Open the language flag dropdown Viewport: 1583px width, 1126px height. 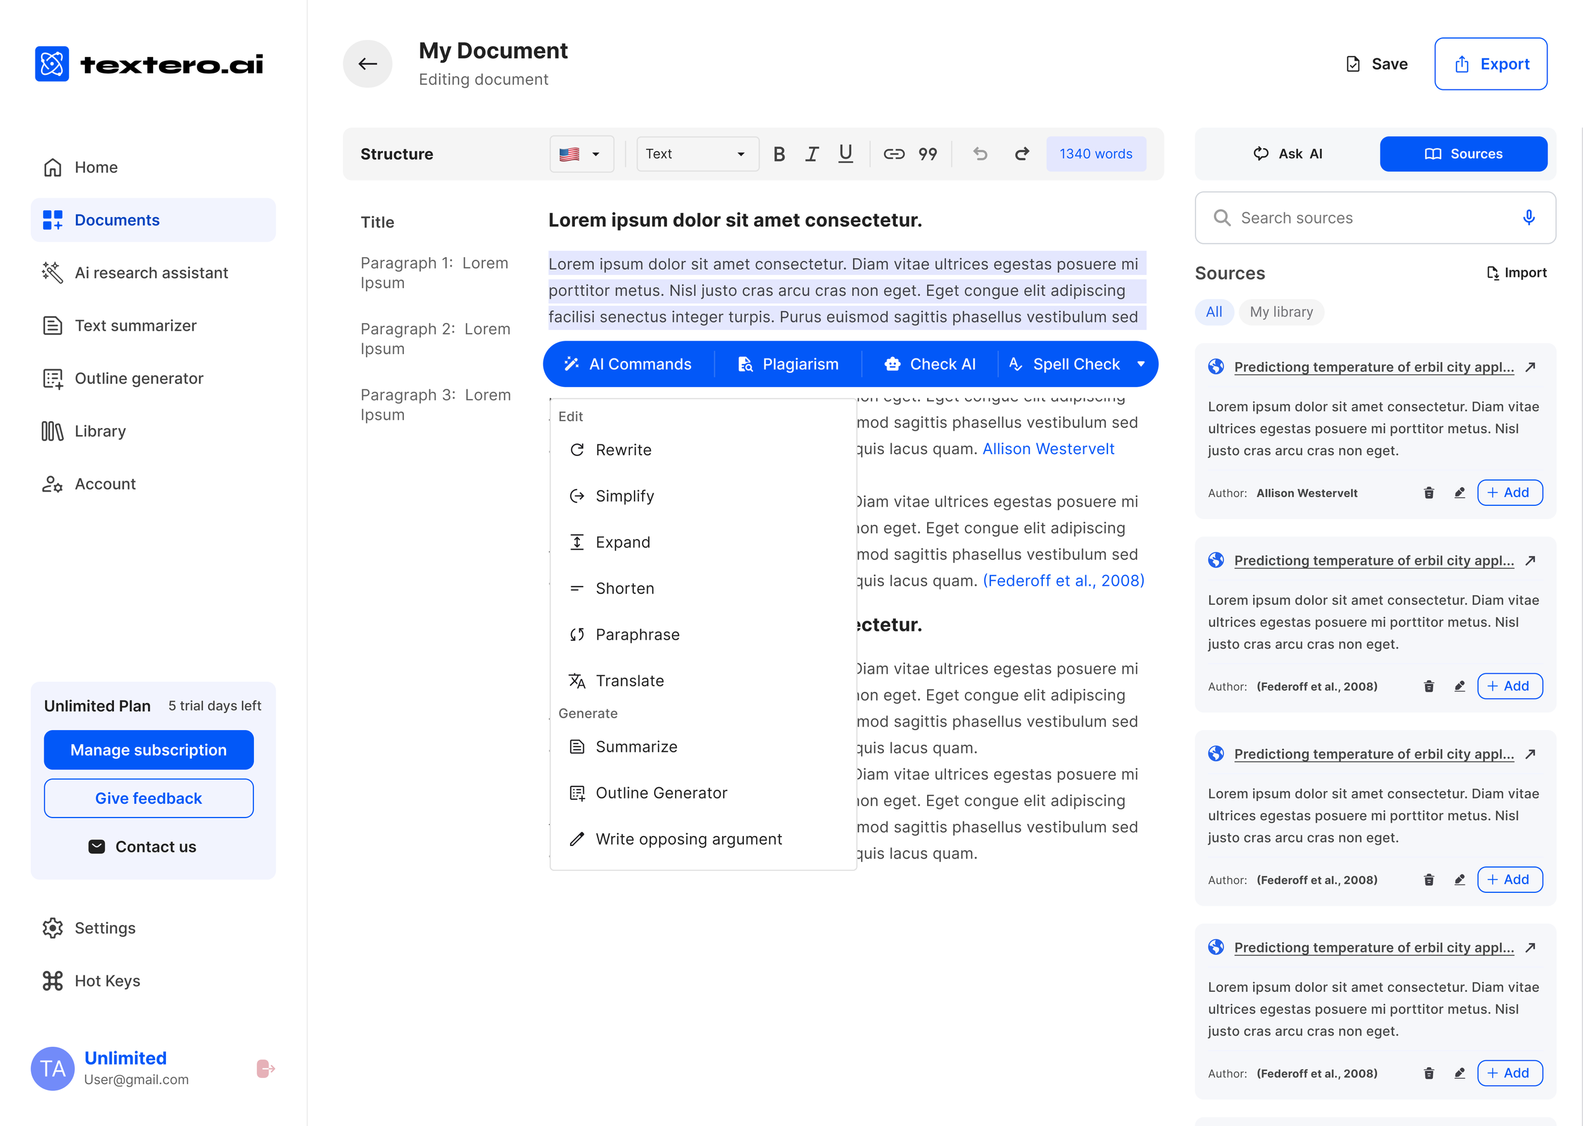coord(581,154)
